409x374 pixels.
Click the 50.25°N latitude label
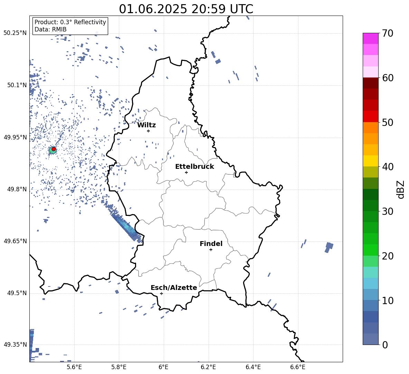(15, 33)
